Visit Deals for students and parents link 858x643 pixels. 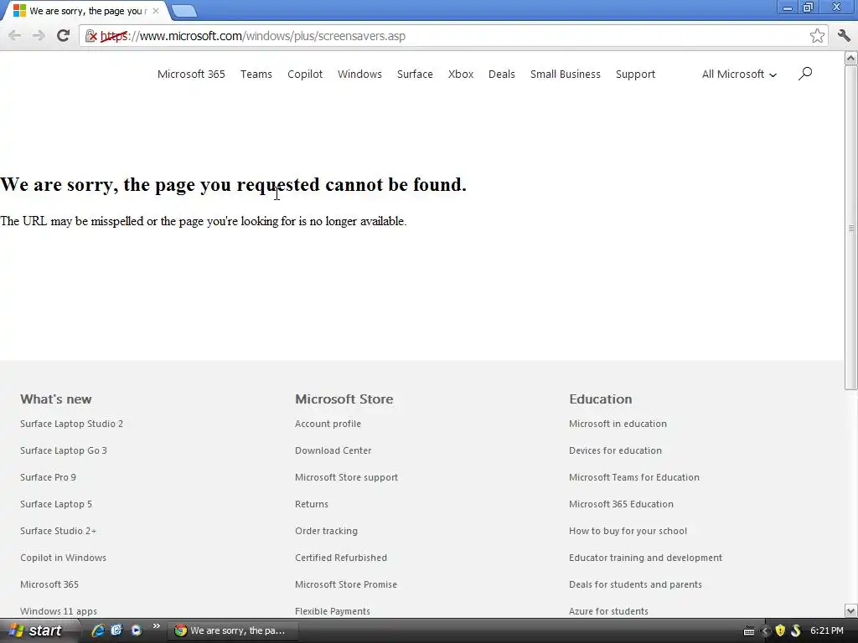coord(635,584)
